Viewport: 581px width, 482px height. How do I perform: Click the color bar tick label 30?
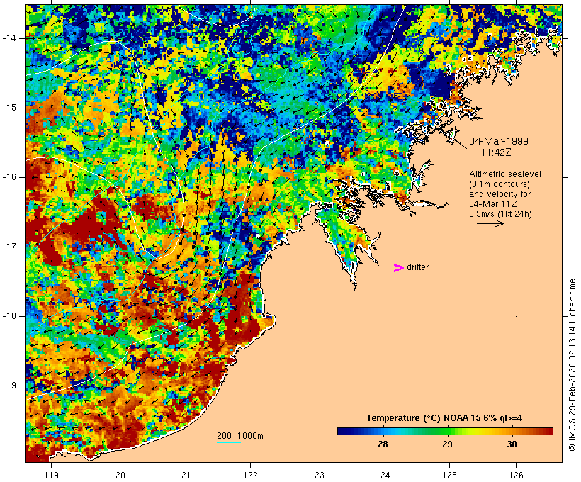(x=512, y=444)
